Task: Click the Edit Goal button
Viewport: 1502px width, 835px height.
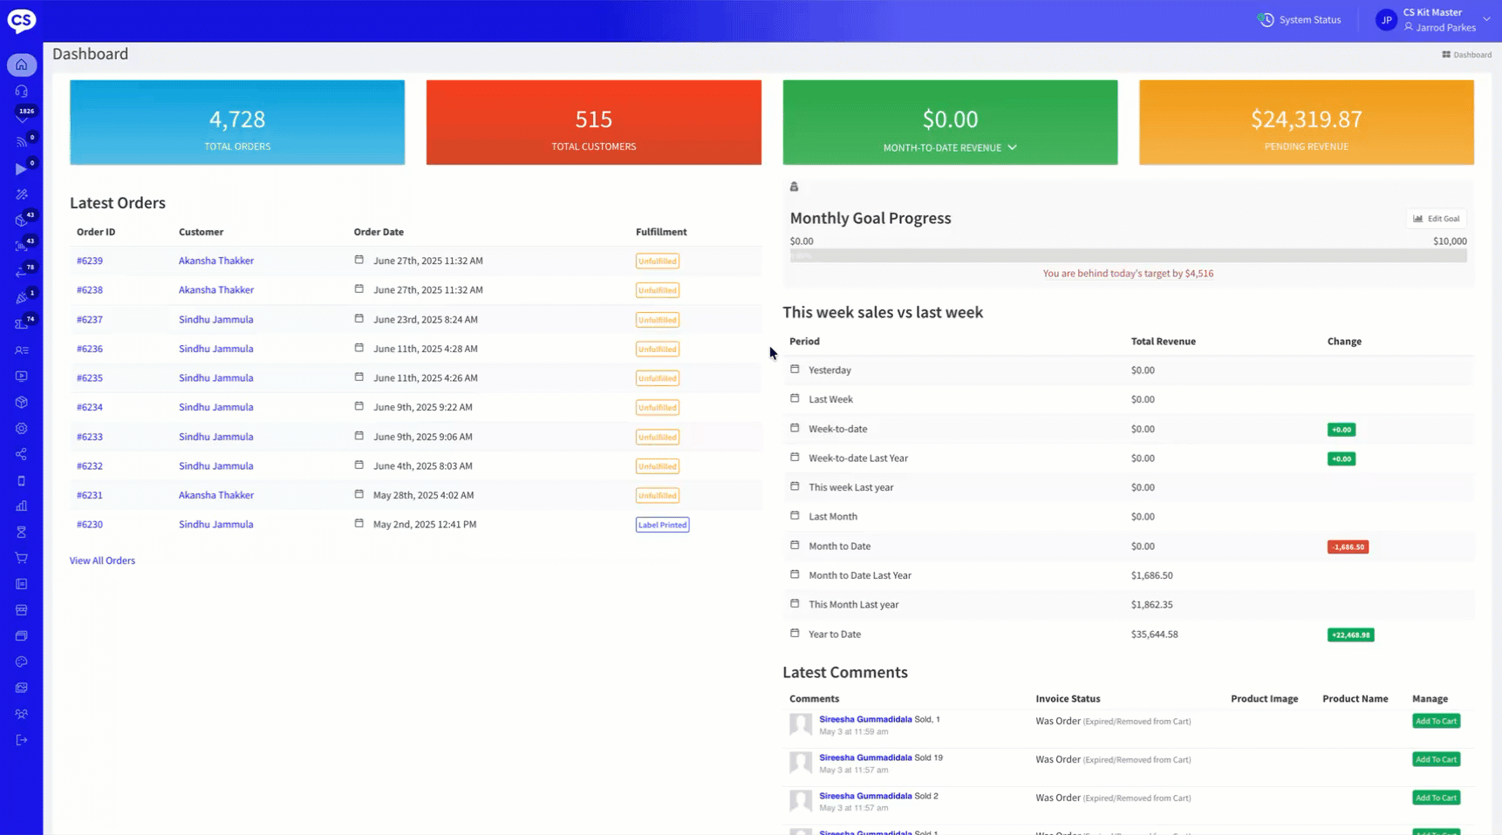Action: (1436, 219)
